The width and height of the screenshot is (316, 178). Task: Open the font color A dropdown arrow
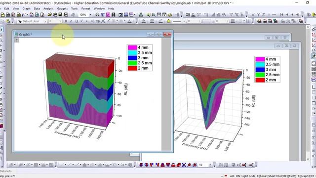coord(133,21)
